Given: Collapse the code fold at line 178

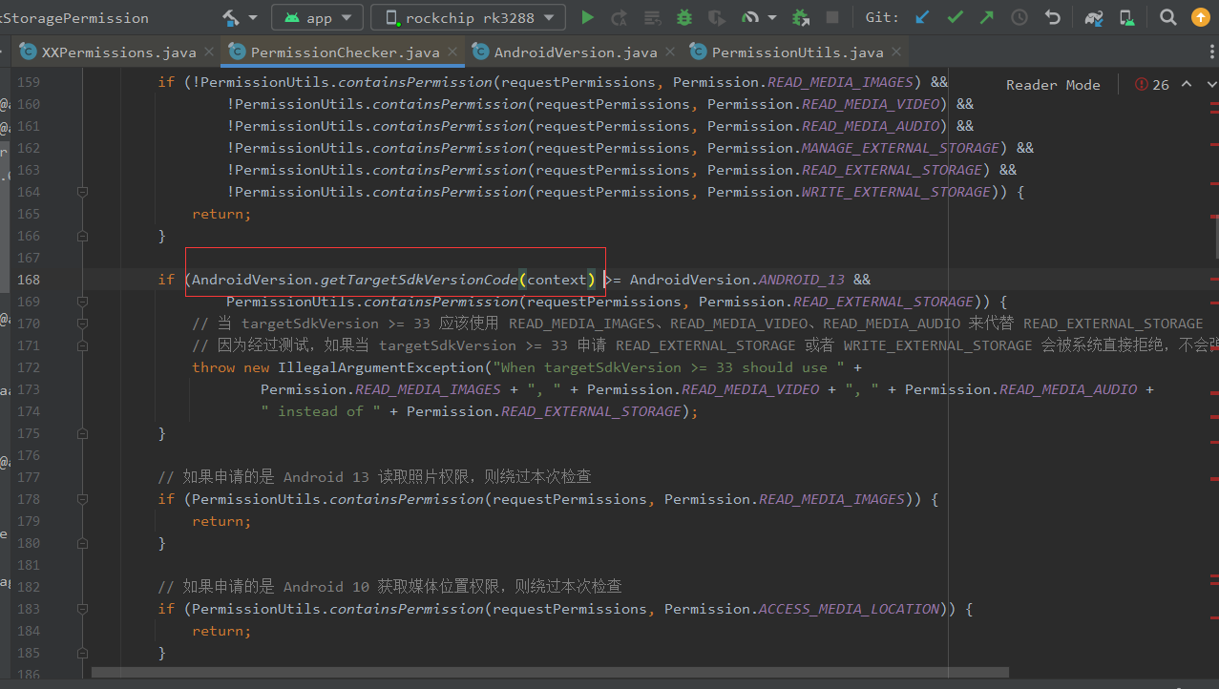Looking at the screenshot, I should tap(82, 498).
